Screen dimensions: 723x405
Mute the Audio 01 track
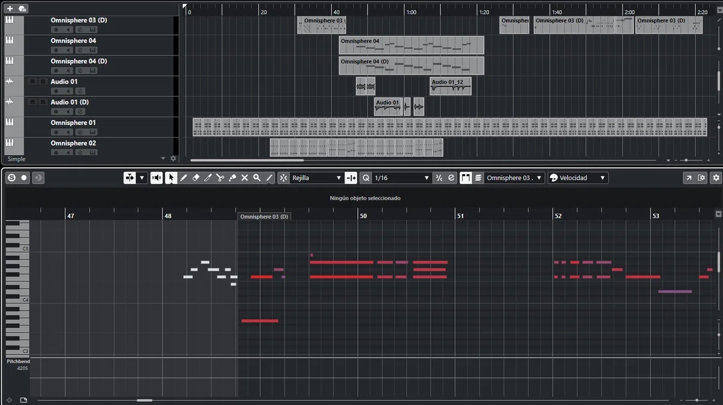(x=32, y=81)
